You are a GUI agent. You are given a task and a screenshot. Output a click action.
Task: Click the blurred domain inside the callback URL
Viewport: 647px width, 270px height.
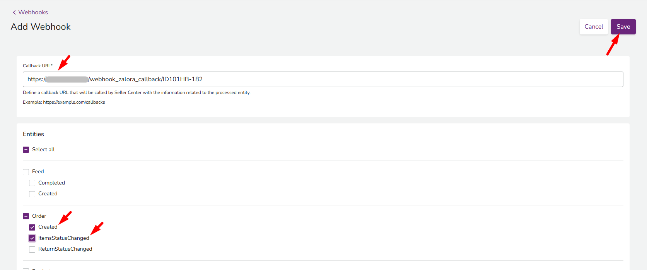coord(67,79)
